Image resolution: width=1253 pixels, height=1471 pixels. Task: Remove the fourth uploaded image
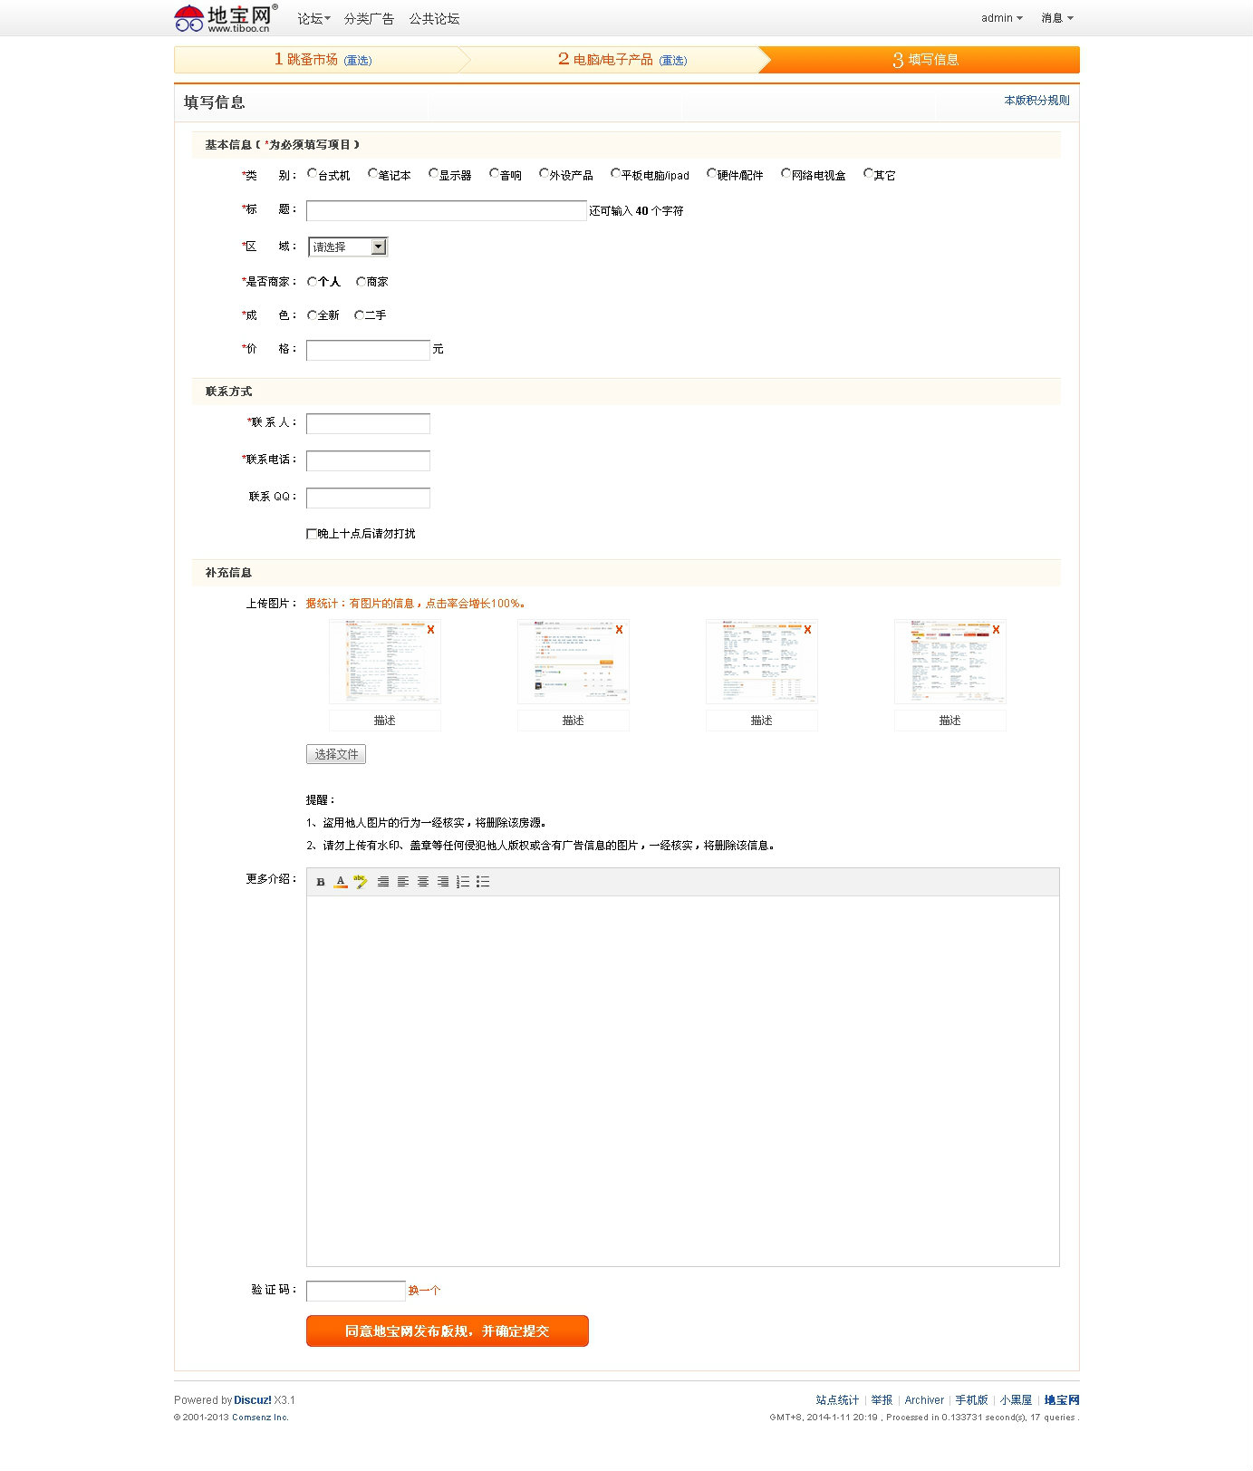997,630
